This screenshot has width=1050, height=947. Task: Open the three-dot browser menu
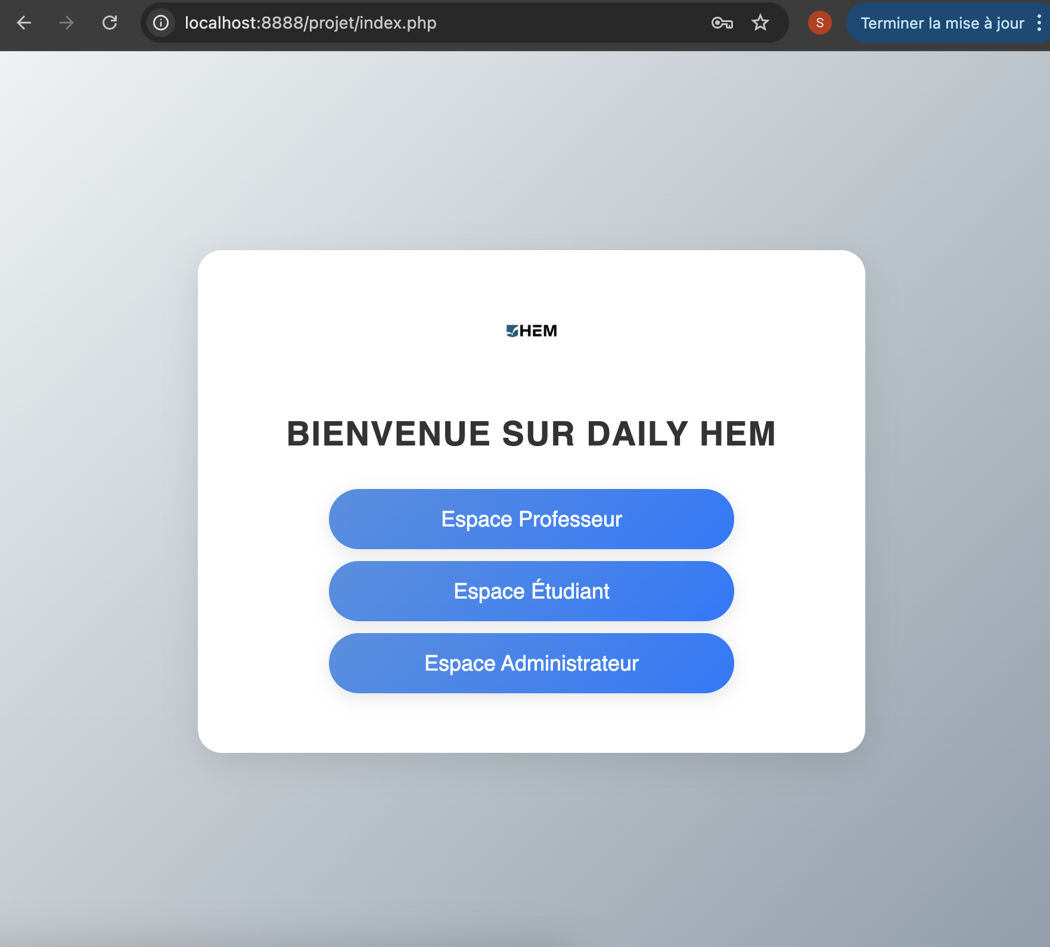(1039, 23)
